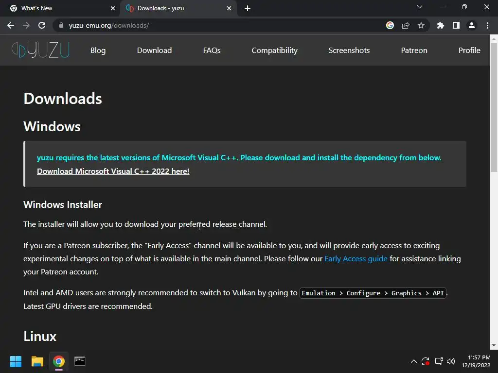Click the lock icon for site information
This screenshot has height=373, width=498.
[61, 25]
